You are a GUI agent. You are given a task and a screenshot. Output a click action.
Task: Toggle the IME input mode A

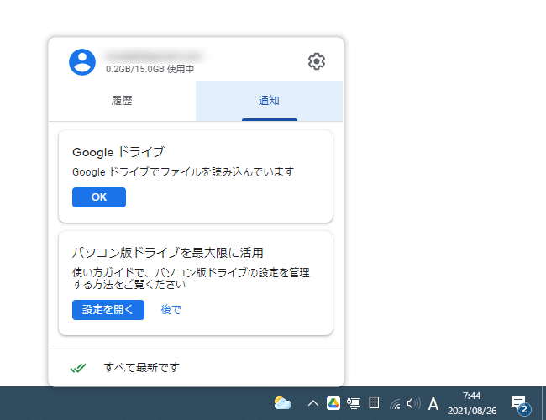(x=433, y=404)
